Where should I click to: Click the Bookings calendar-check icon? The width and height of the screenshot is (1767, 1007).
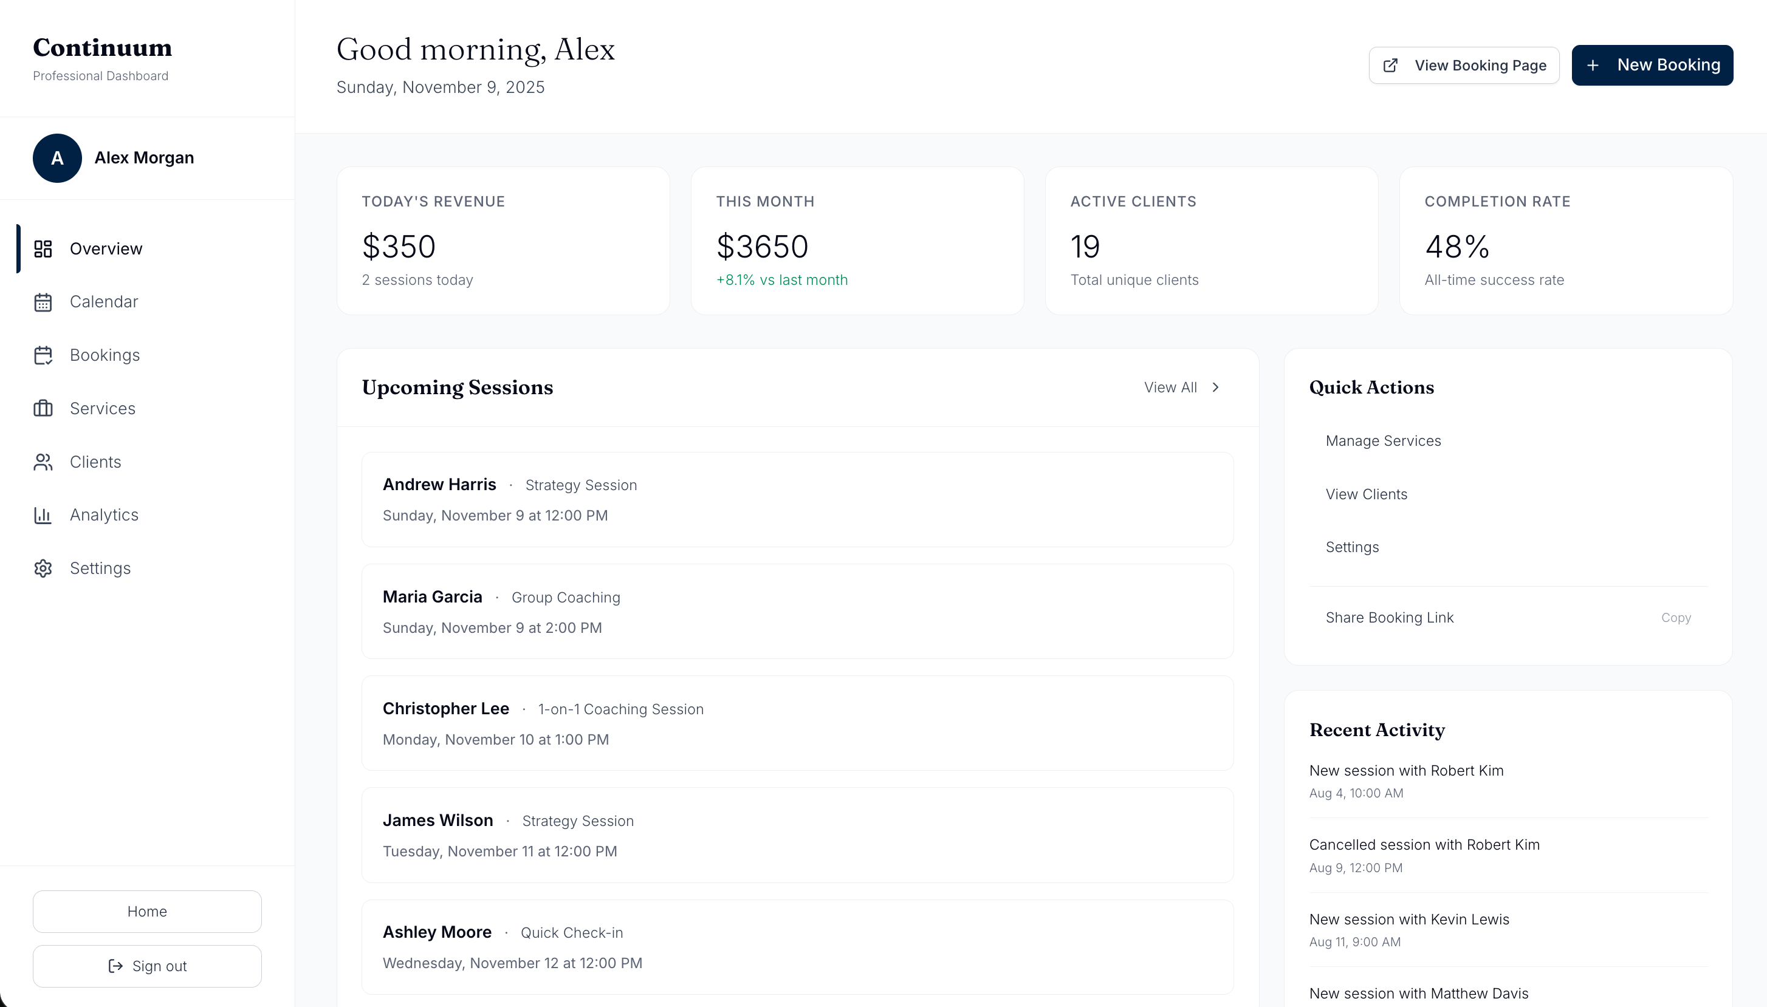(43, 355)
